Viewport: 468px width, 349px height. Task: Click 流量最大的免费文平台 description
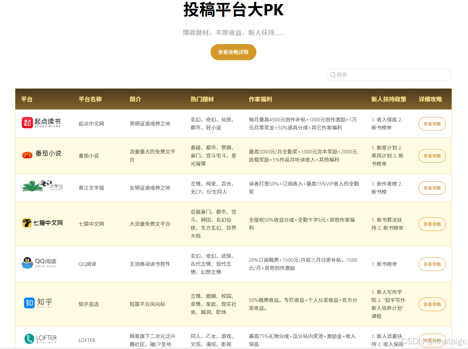(153, 156)
